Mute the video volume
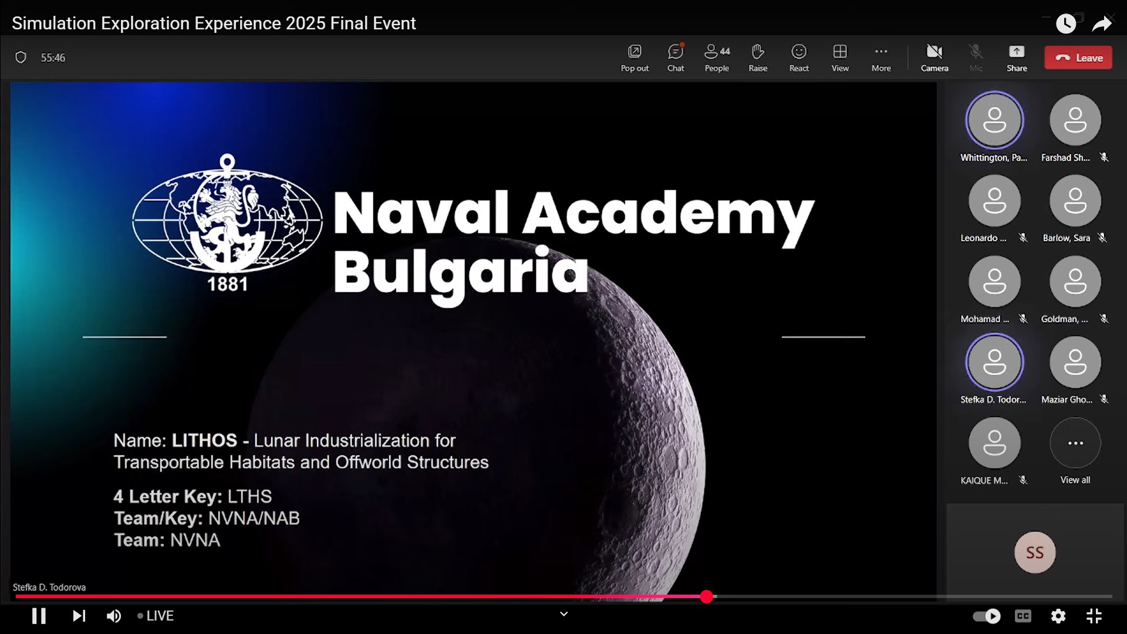The width and height of the screenshot is (1127, 634). (x=114, y=616)
